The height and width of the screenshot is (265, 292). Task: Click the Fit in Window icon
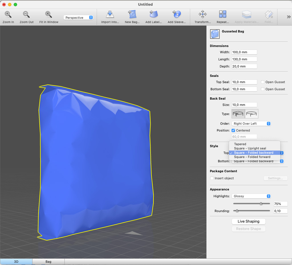[x=49, y=15]
